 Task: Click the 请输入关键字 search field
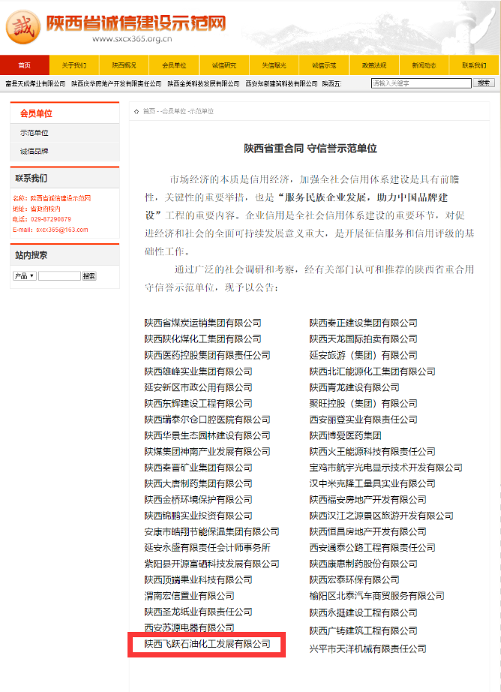click(x=421, y=83)
